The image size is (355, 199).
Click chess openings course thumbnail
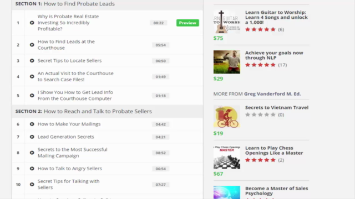227,157
